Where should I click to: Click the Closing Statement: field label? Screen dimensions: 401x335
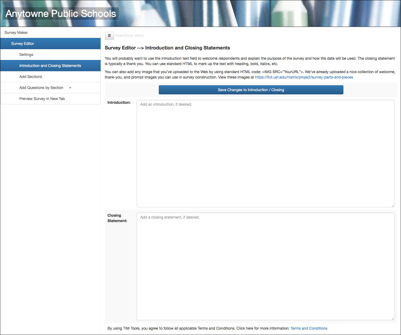pos(117,218)
